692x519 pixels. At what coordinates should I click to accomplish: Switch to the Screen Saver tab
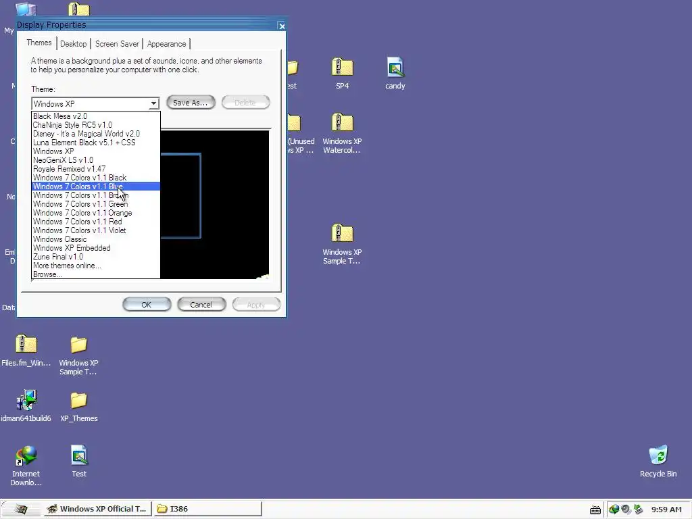pyautogui.click(x=117, y=44)
